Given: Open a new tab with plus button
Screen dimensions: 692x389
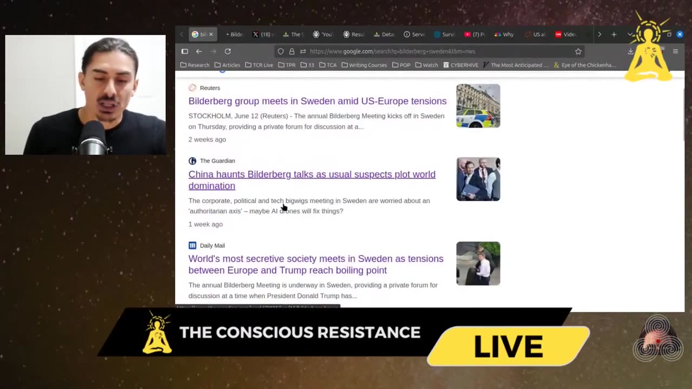Looking at the screenshot, I should tap(614, 35).
